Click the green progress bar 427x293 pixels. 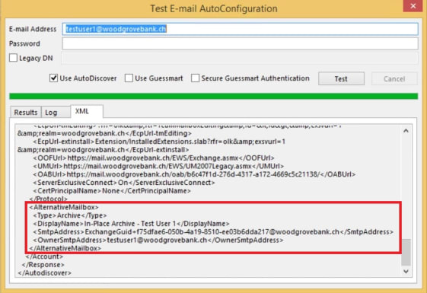(213, 96)
